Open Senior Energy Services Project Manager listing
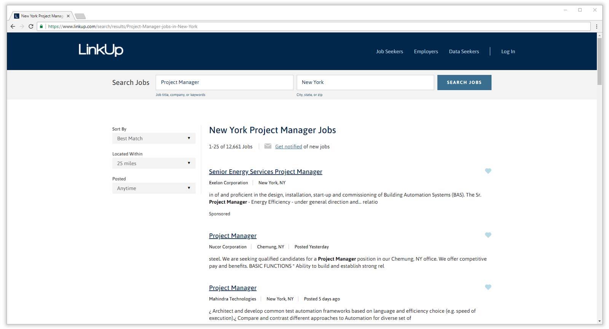 click(265, 172)
